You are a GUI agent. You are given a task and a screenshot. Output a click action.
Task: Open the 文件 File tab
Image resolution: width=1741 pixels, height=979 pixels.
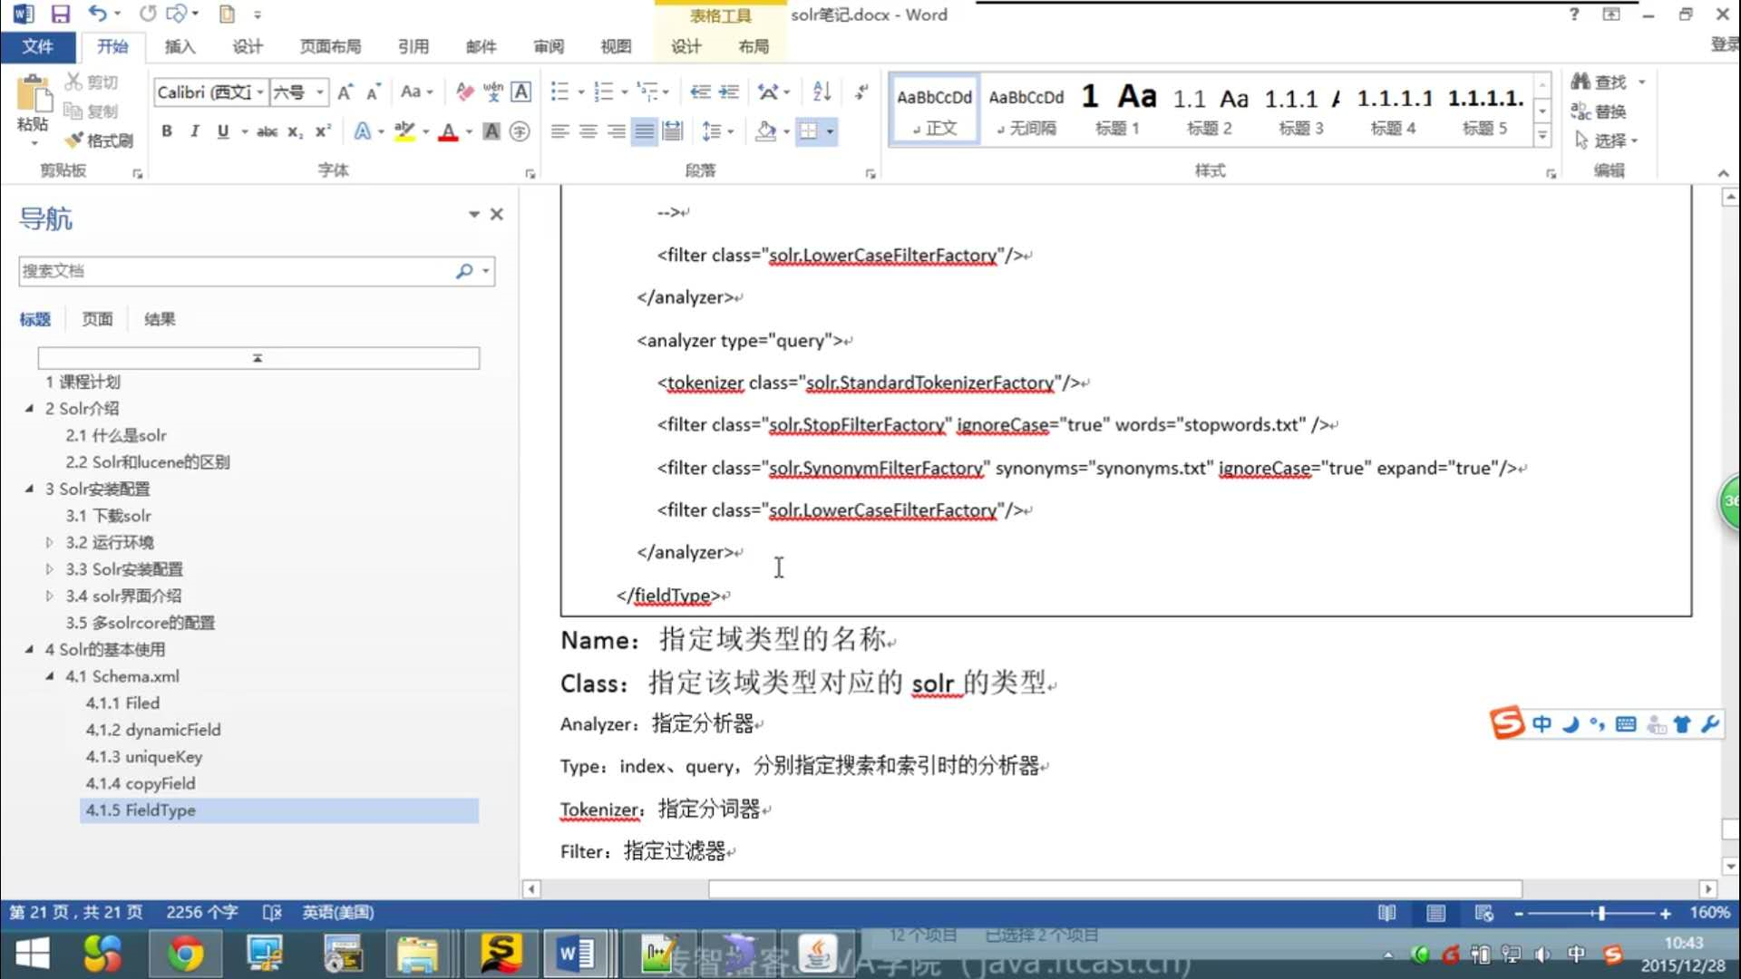tap(37, 46)
